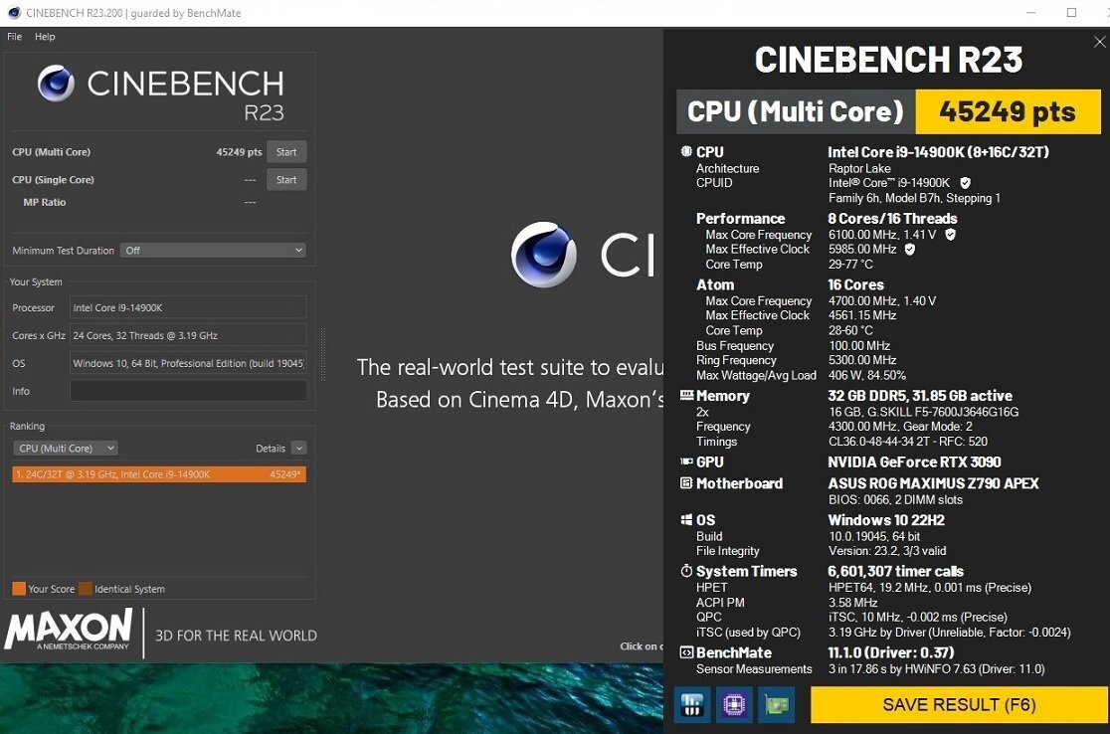Click the Memory section icon
The height and width of the screenshot is (734, 1110).
click(x=686, y=395)
